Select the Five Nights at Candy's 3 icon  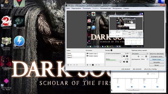coord(6,63)
